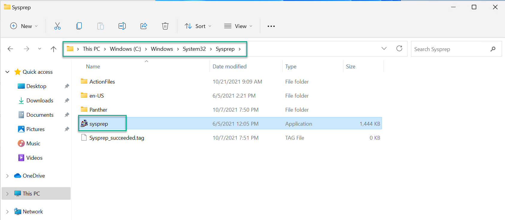Click This PC breadcrumb in address bar
Screen dimensions: 505x220
tap(91, 49)
